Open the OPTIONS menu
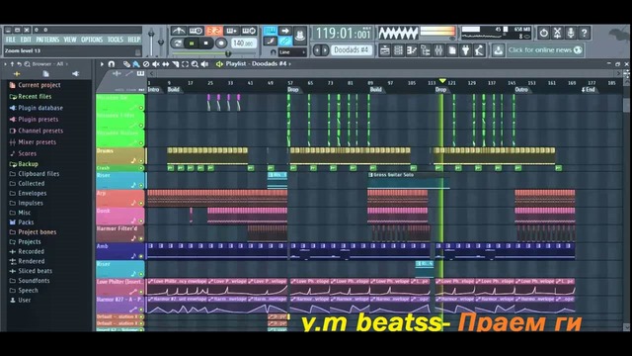 tap(92, 40)
